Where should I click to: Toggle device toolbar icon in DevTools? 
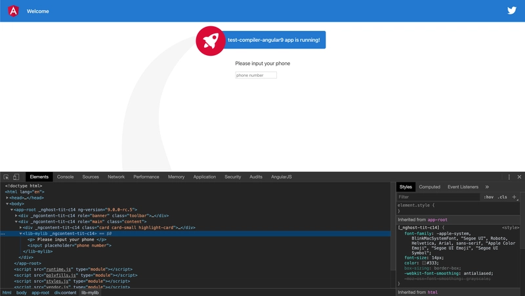[x=16, y=177]
